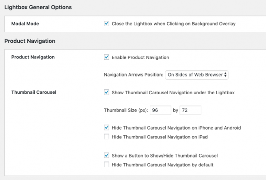The image size is (266, 180).
Task: Enable Hide Thumbnail Carousel Navigation on iPad
Action: click(106, 137)
